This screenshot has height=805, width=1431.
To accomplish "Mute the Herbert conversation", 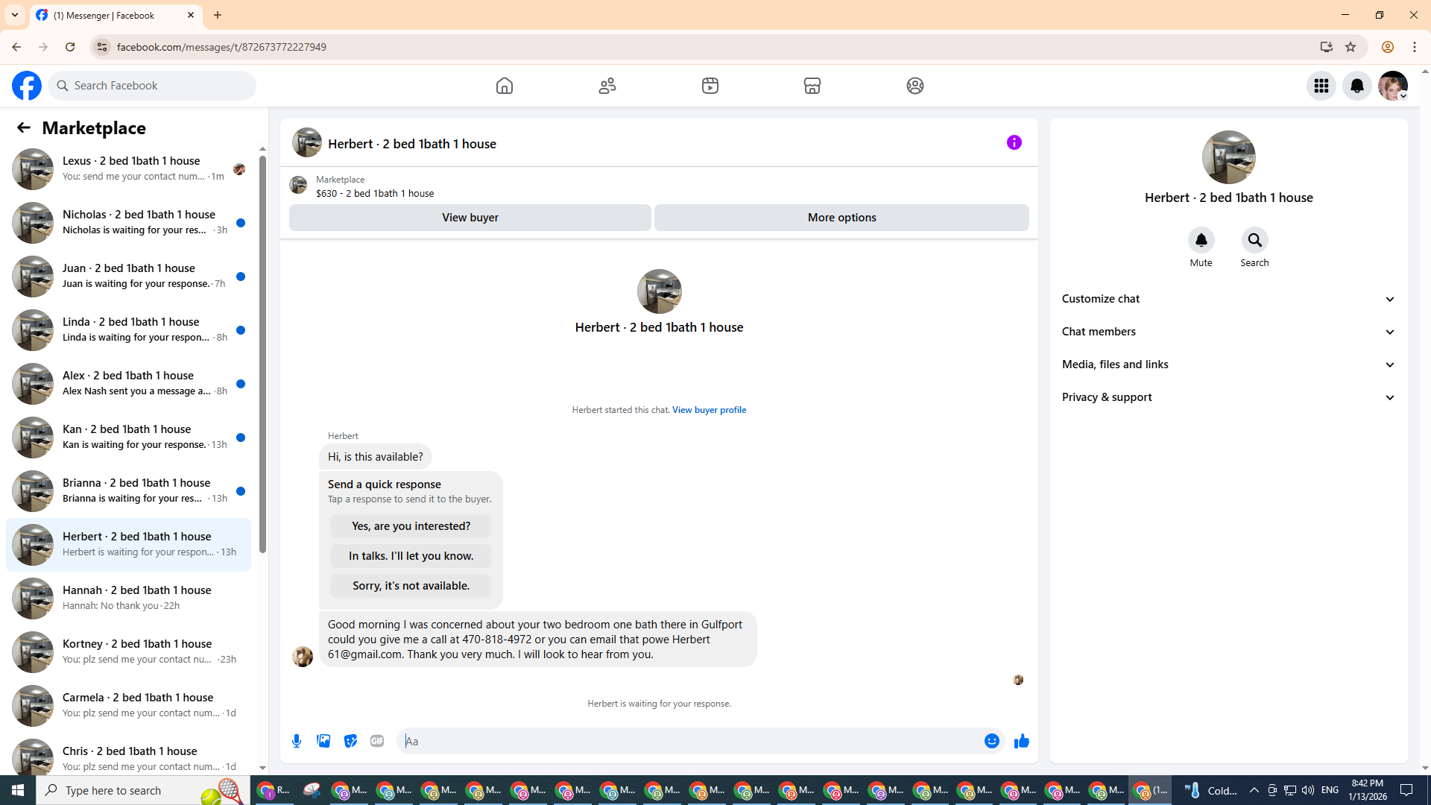I will [x=1201, y=240].
